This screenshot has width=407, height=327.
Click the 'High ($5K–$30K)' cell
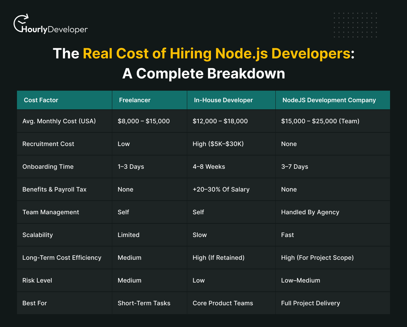[218, 144]
